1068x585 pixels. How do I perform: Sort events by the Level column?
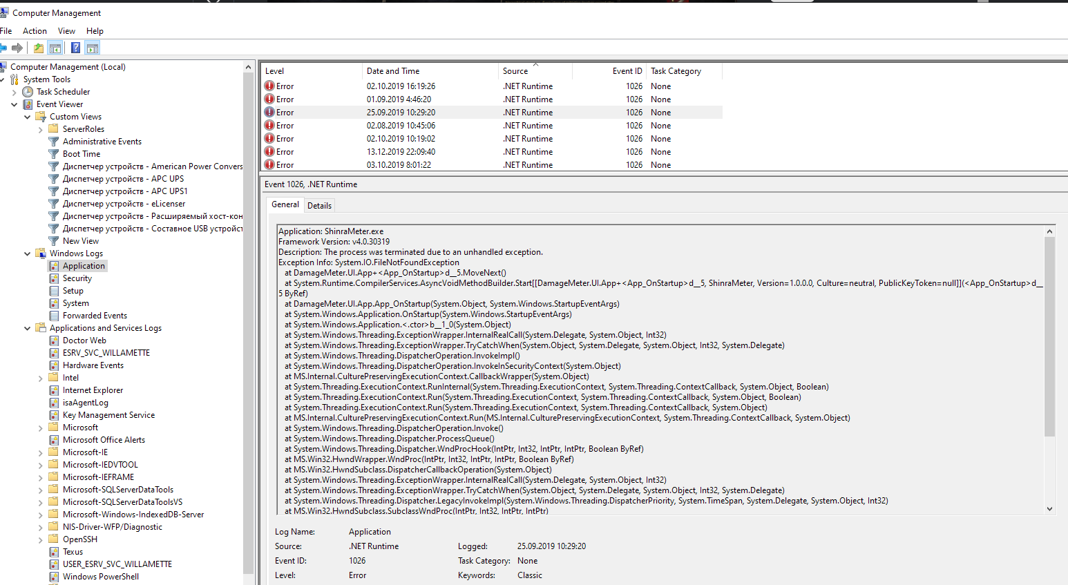click(x=312, y=71)
